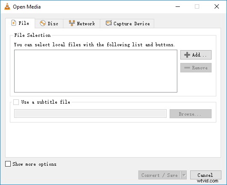
Task: Minimize the Open Media window
Action: tap(178, 6)
